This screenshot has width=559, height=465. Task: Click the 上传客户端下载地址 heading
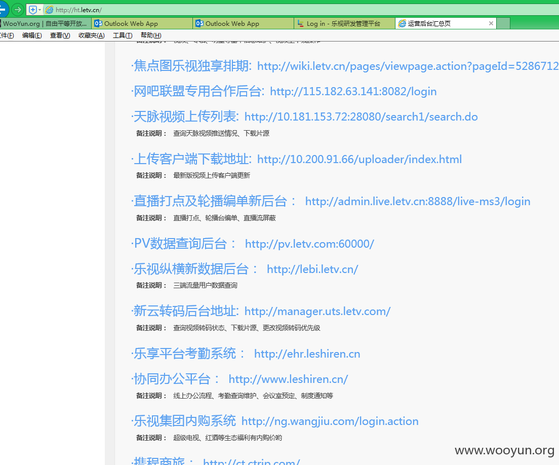[x=192, y=159]
